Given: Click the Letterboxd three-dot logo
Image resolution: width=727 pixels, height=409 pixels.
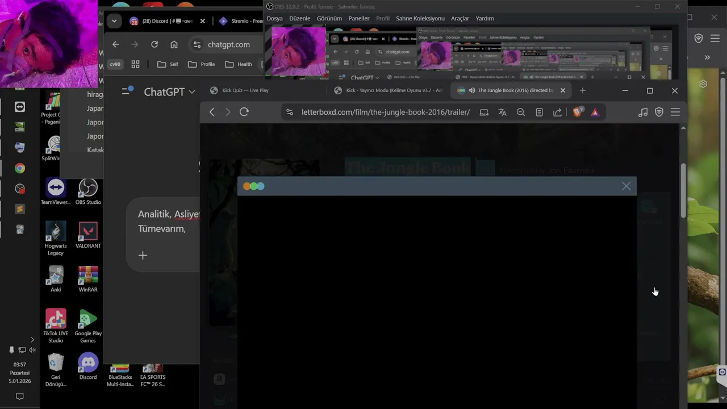Looking at the screenshot, I should [254, 186].
